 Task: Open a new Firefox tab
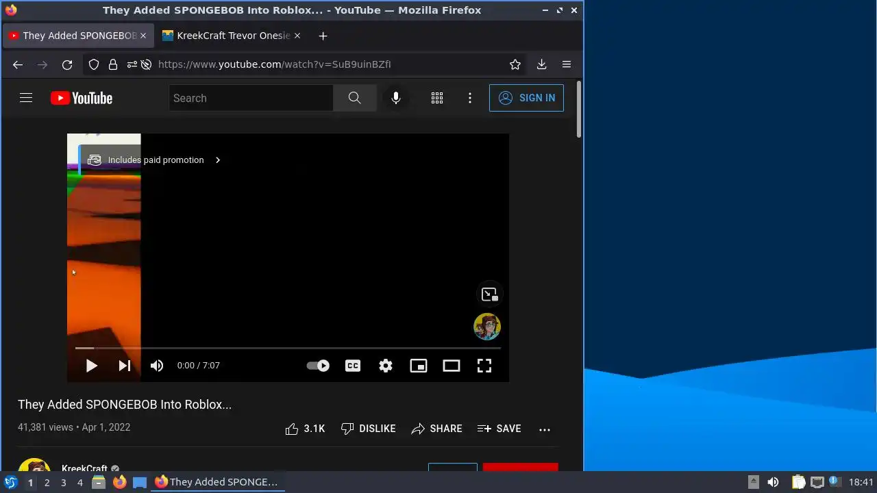point(323,36)
